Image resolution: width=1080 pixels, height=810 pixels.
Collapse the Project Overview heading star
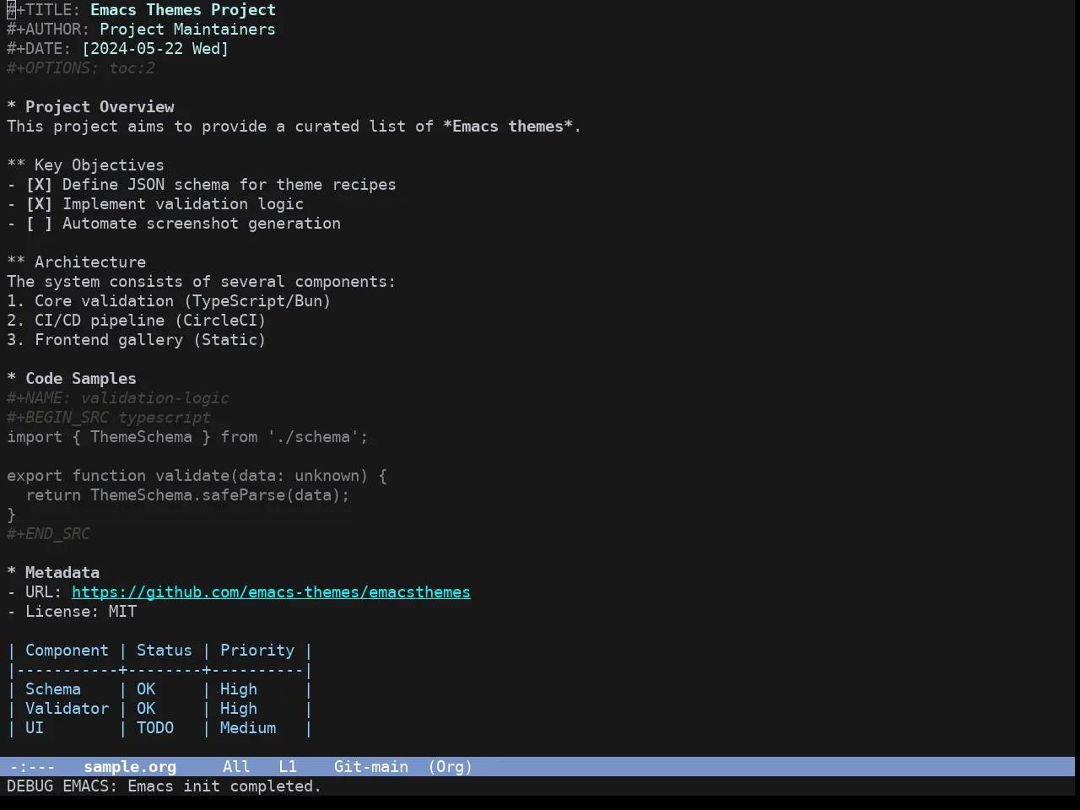click(11, 107)
